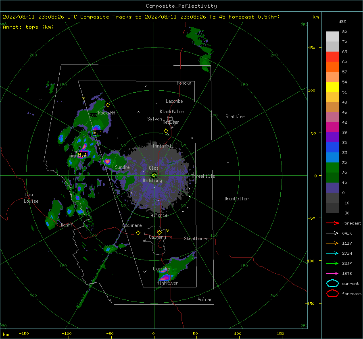Click the Olds city label
This screenshot has height=339, width=363.
[x=154, y=168]
